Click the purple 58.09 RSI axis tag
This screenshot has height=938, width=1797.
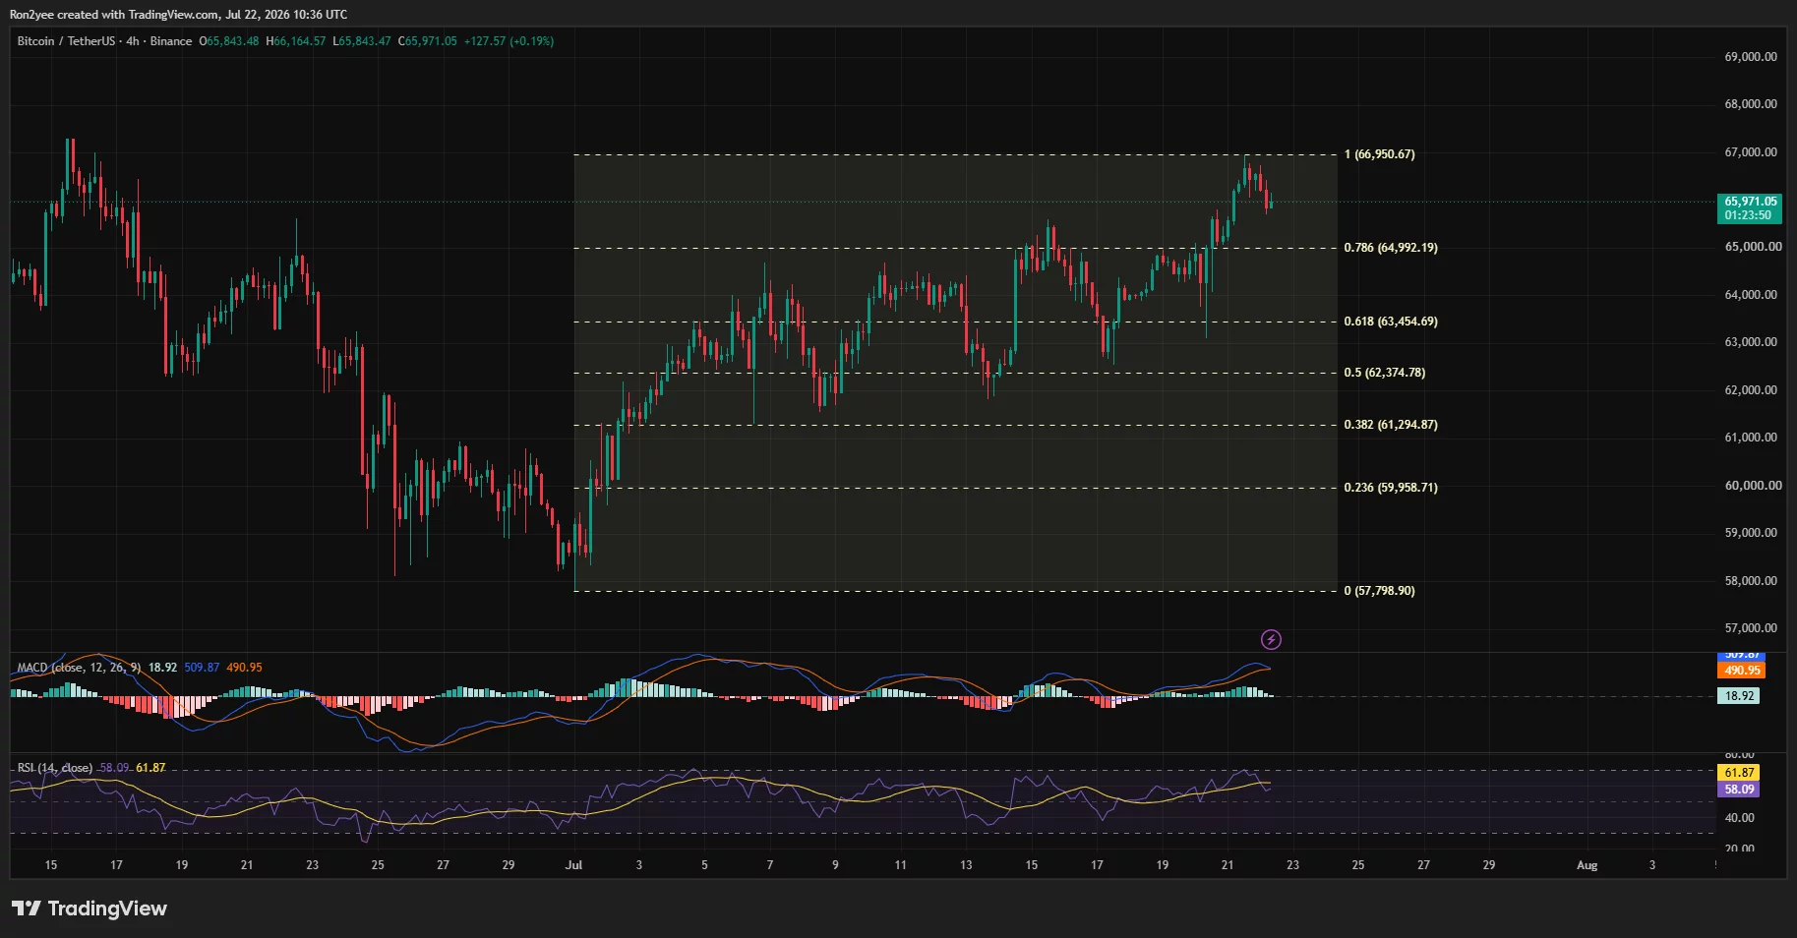click(x=1738, y=790)
